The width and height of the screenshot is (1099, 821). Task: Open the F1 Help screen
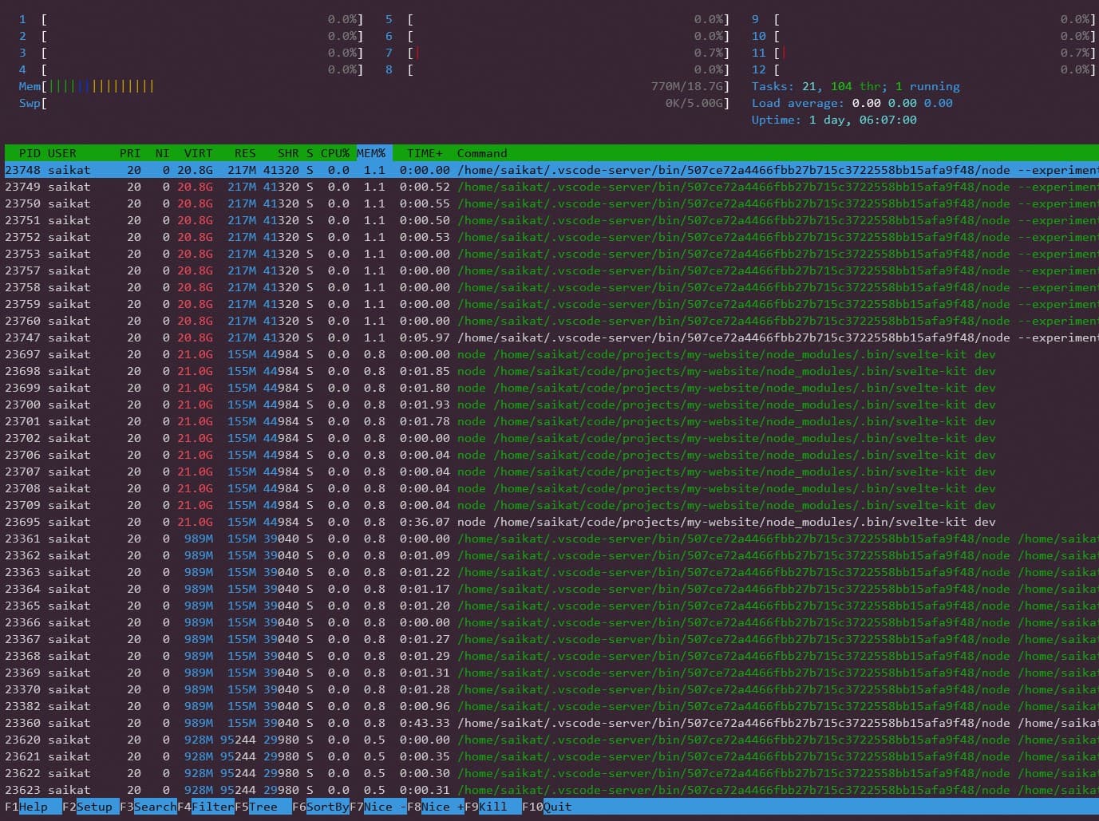32,807
